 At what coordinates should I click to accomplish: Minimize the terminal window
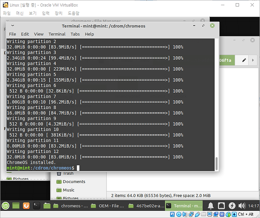[x=194, y=26]
